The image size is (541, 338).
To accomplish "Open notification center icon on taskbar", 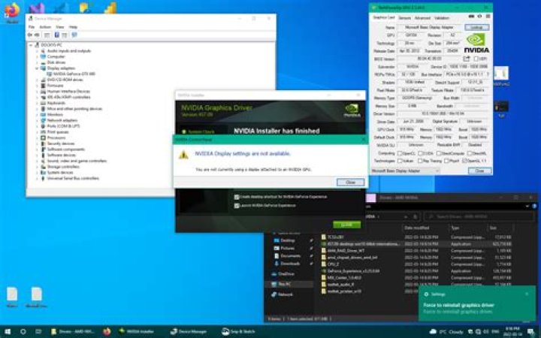I will pyautogui.click(x=531, y=331).
